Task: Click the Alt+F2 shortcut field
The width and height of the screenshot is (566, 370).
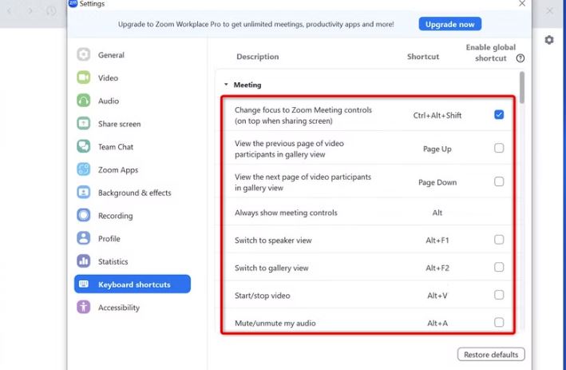Action: [437, 268]
